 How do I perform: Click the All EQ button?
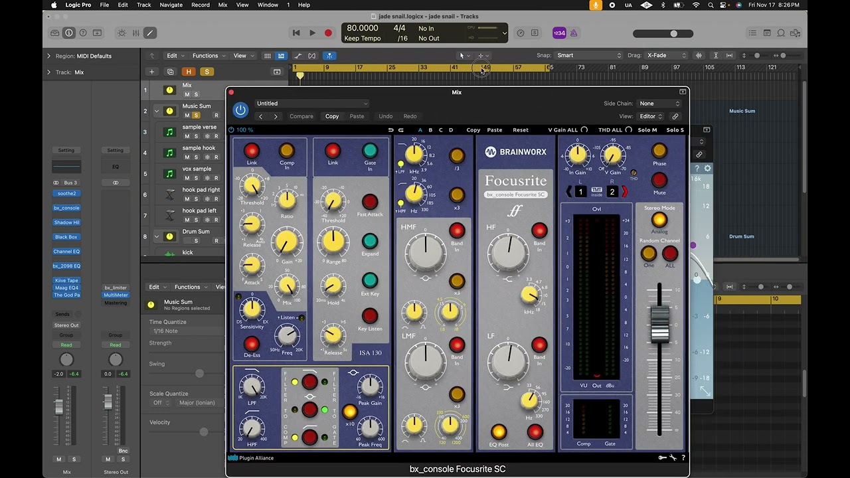[x=535, y=432]
